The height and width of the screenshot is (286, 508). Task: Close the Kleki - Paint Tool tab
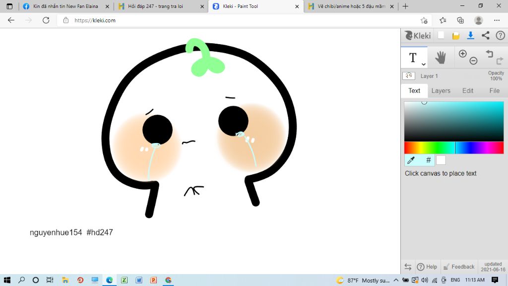(297, 6)
